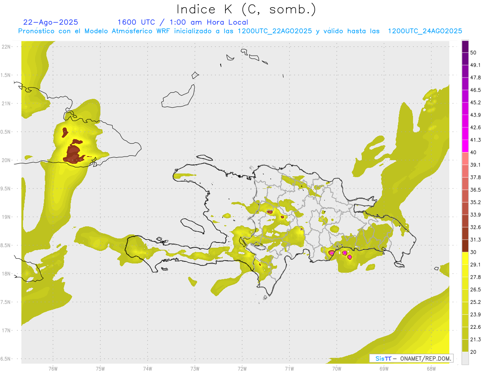Click the "72W" longitude label

[x=242, y=368]
